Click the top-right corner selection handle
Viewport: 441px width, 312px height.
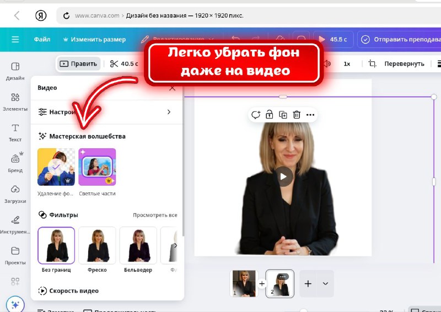pyautogui.click(x=434, y=97)
